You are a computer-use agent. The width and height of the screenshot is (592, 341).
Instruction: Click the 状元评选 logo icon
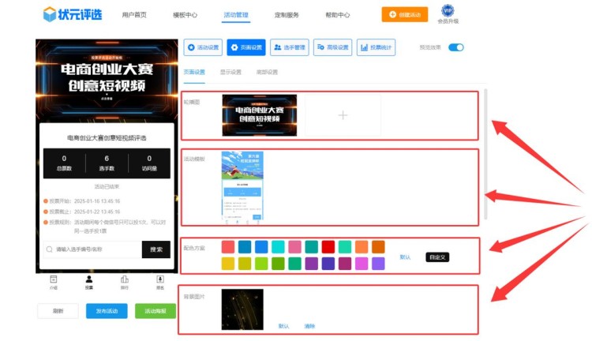[50, 14]
